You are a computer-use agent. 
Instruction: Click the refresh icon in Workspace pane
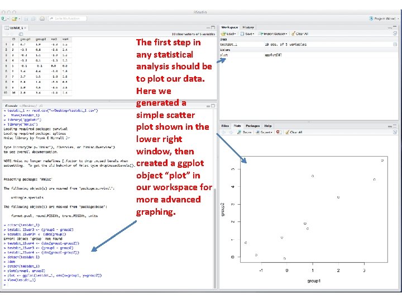tap(395, 34)
